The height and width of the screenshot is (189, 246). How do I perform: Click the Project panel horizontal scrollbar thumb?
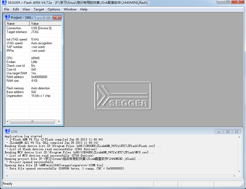point(33,121)
